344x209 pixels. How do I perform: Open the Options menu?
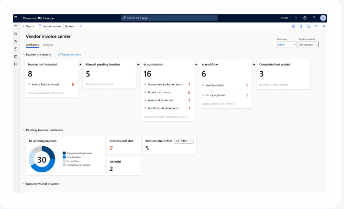click(70, 26)
